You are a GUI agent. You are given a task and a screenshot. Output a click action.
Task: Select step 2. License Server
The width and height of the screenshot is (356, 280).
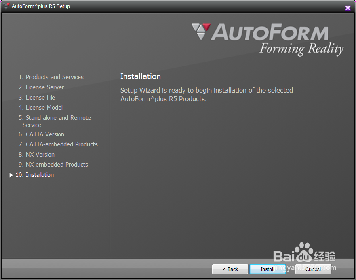click(x=41, y=87)
